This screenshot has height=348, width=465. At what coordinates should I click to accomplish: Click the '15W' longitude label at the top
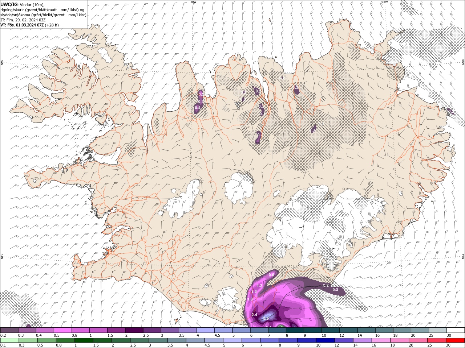coord(385,2)
